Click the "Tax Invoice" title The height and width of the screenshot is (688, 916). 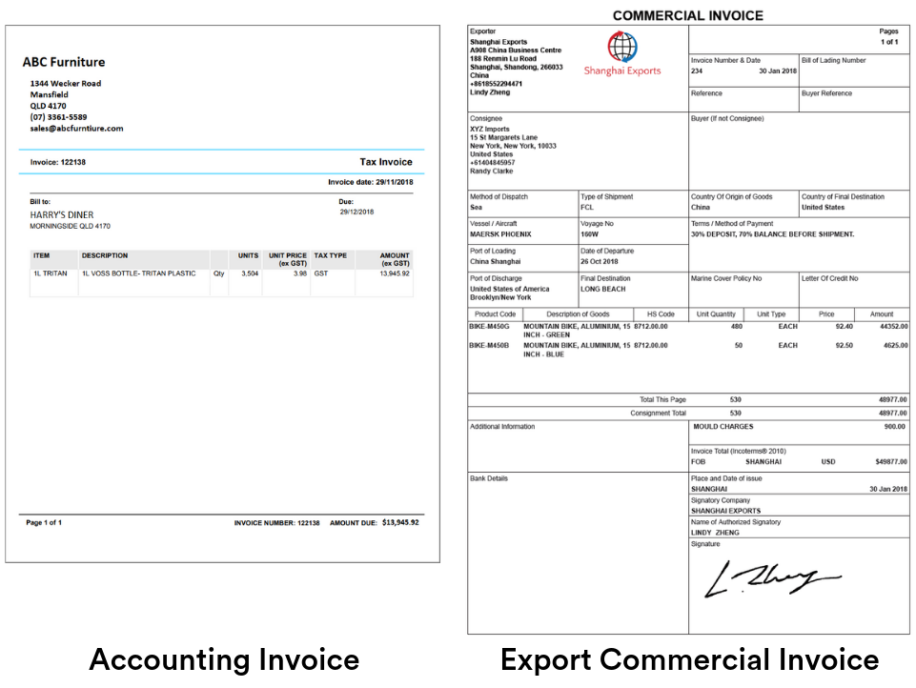coord(386,162)
